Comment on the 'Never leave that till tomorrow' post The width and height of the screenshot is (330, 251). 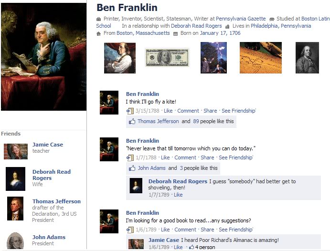(x=185, y=157)
